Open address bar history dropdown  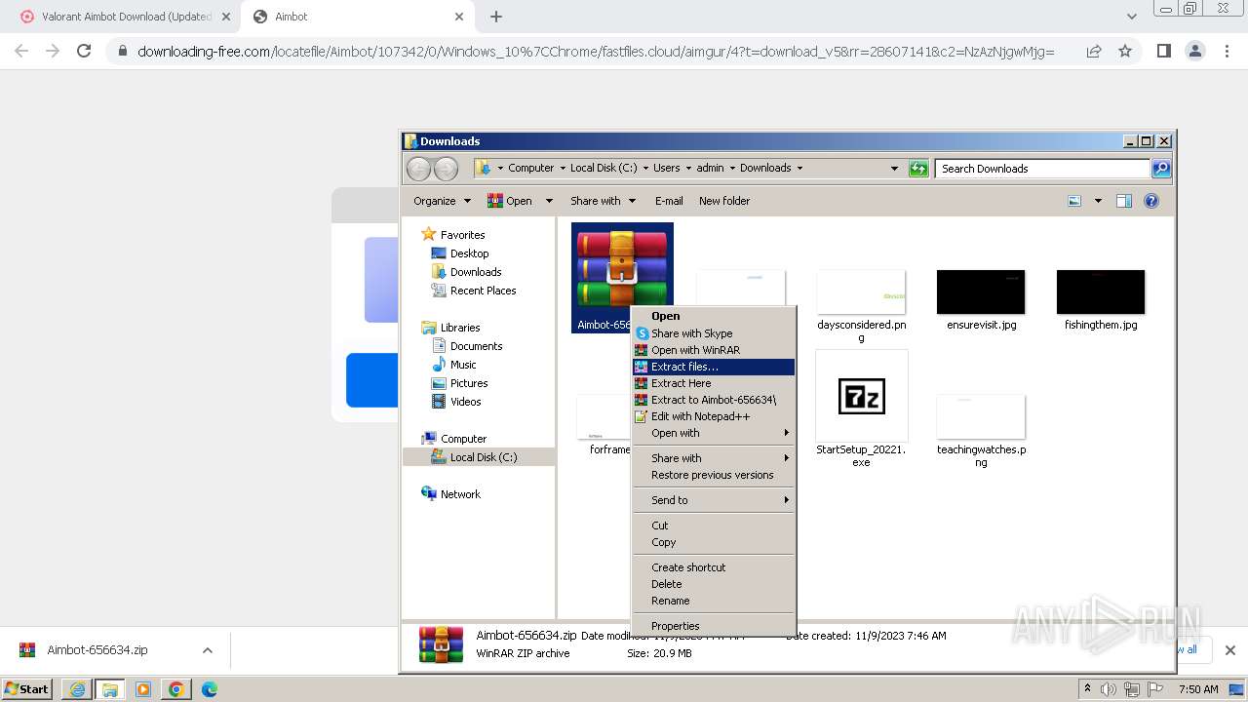(894, 169)
